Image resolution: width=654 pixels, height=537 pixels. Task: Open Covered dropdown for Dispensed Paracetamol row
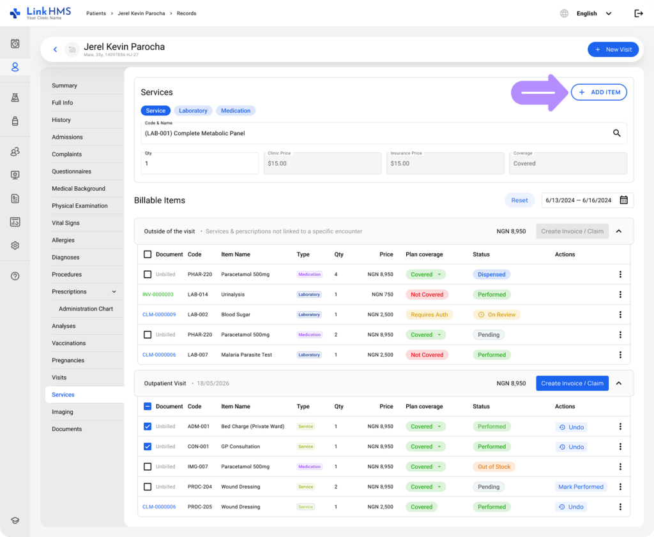pos(426,274)
